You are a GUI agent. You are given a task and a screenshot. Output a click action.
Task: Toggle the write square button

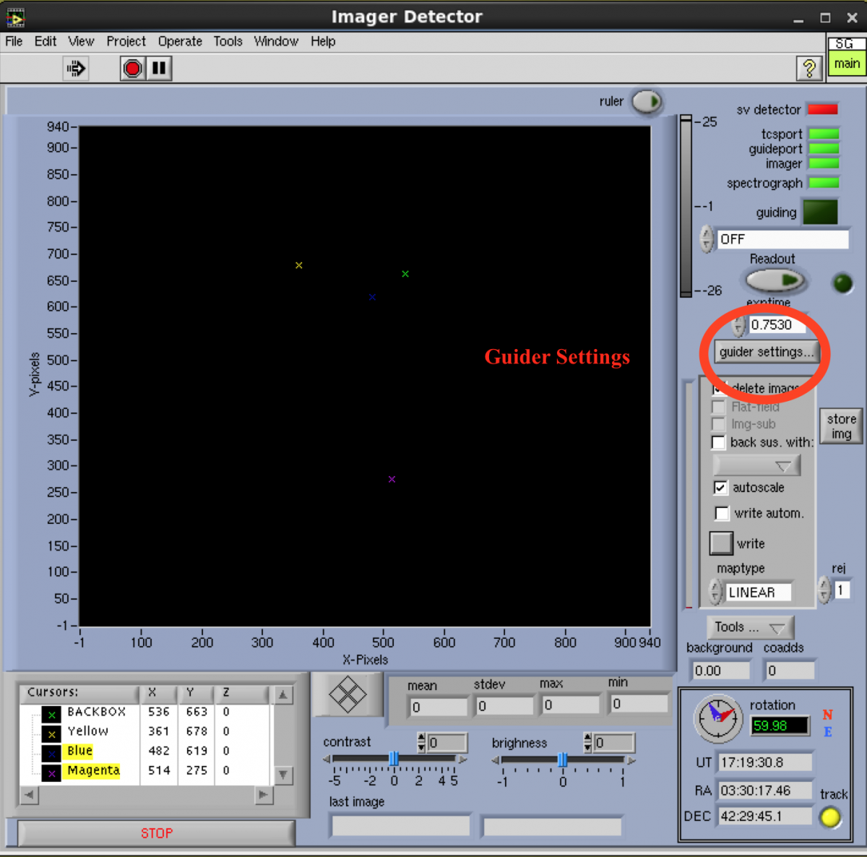coord(721,543)
